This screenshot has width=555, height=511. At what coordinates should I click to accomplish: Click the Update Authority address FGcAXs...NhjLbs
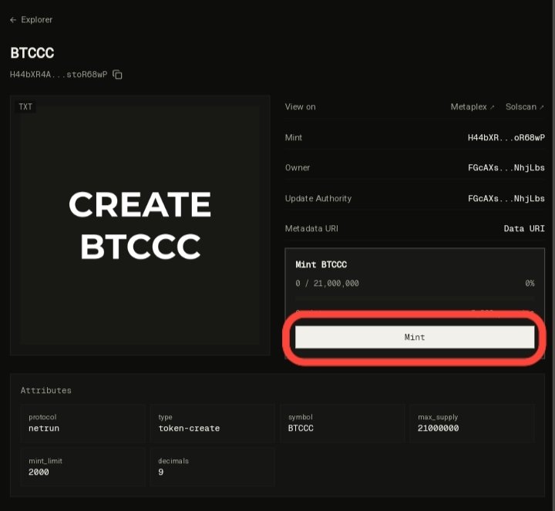[506, 199]
